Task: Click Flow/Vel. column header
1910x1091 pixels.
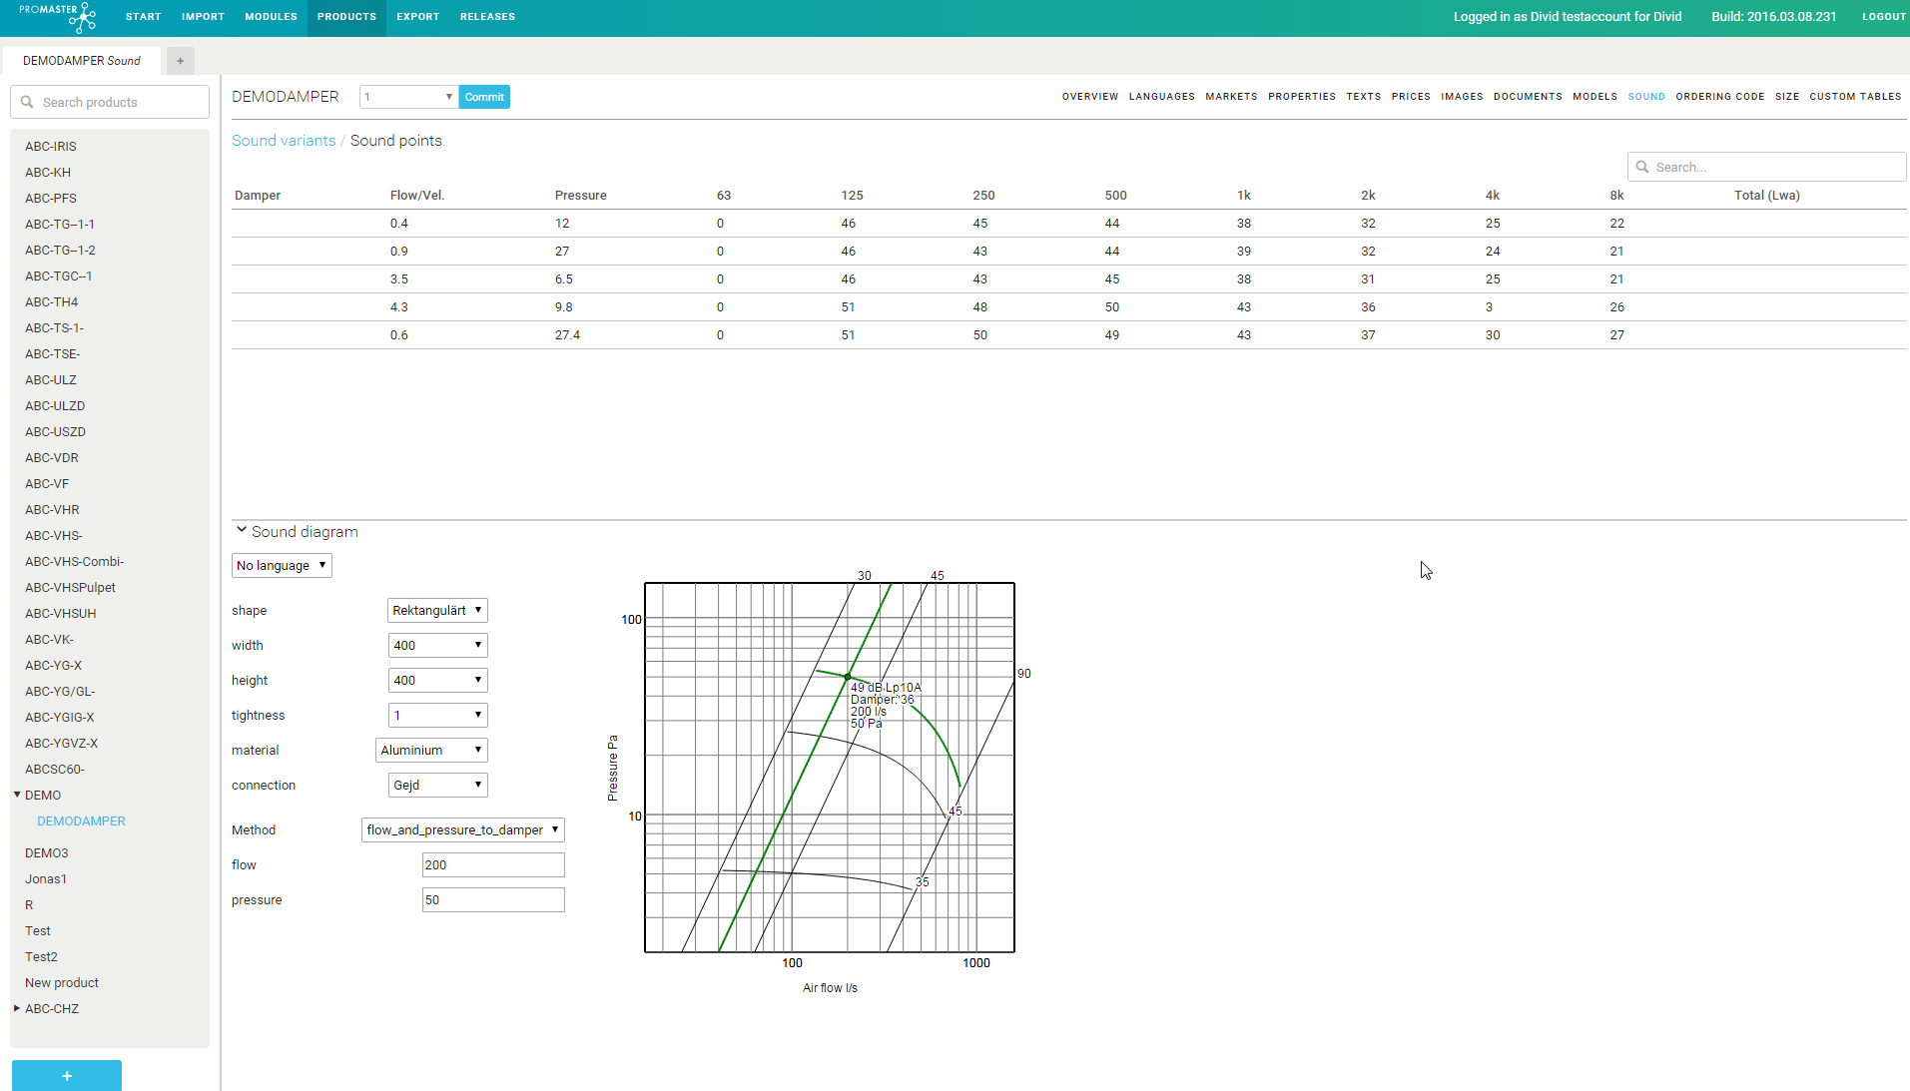Action: point(417,195)
